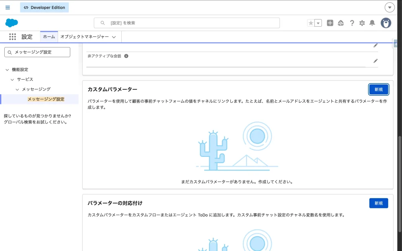Screen dimensions: 402x251
Task: Click 新規 button in カスタムパラメーター section
Action: pyautogui.click(x=378, y=89)
